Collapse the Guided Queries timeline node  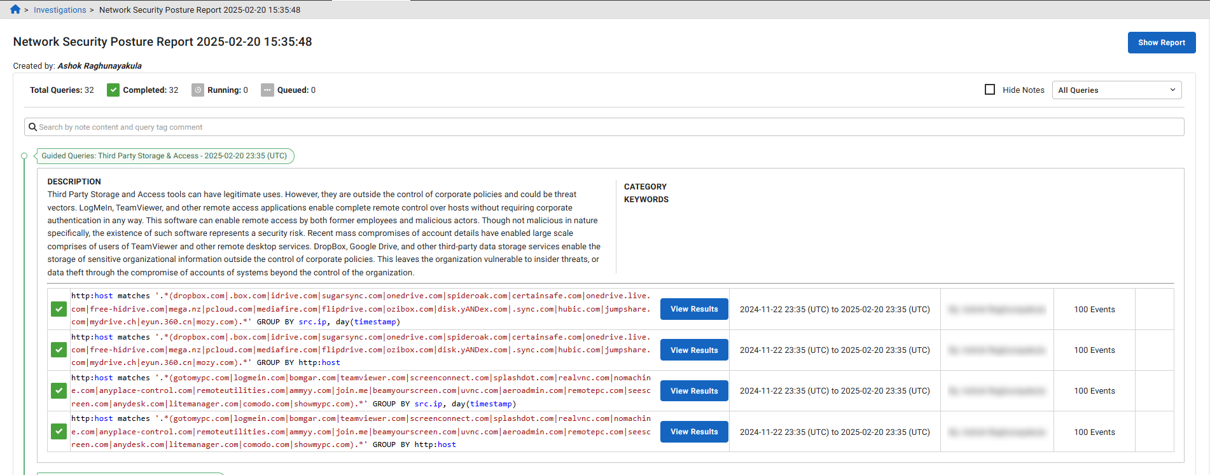point(24,156)
